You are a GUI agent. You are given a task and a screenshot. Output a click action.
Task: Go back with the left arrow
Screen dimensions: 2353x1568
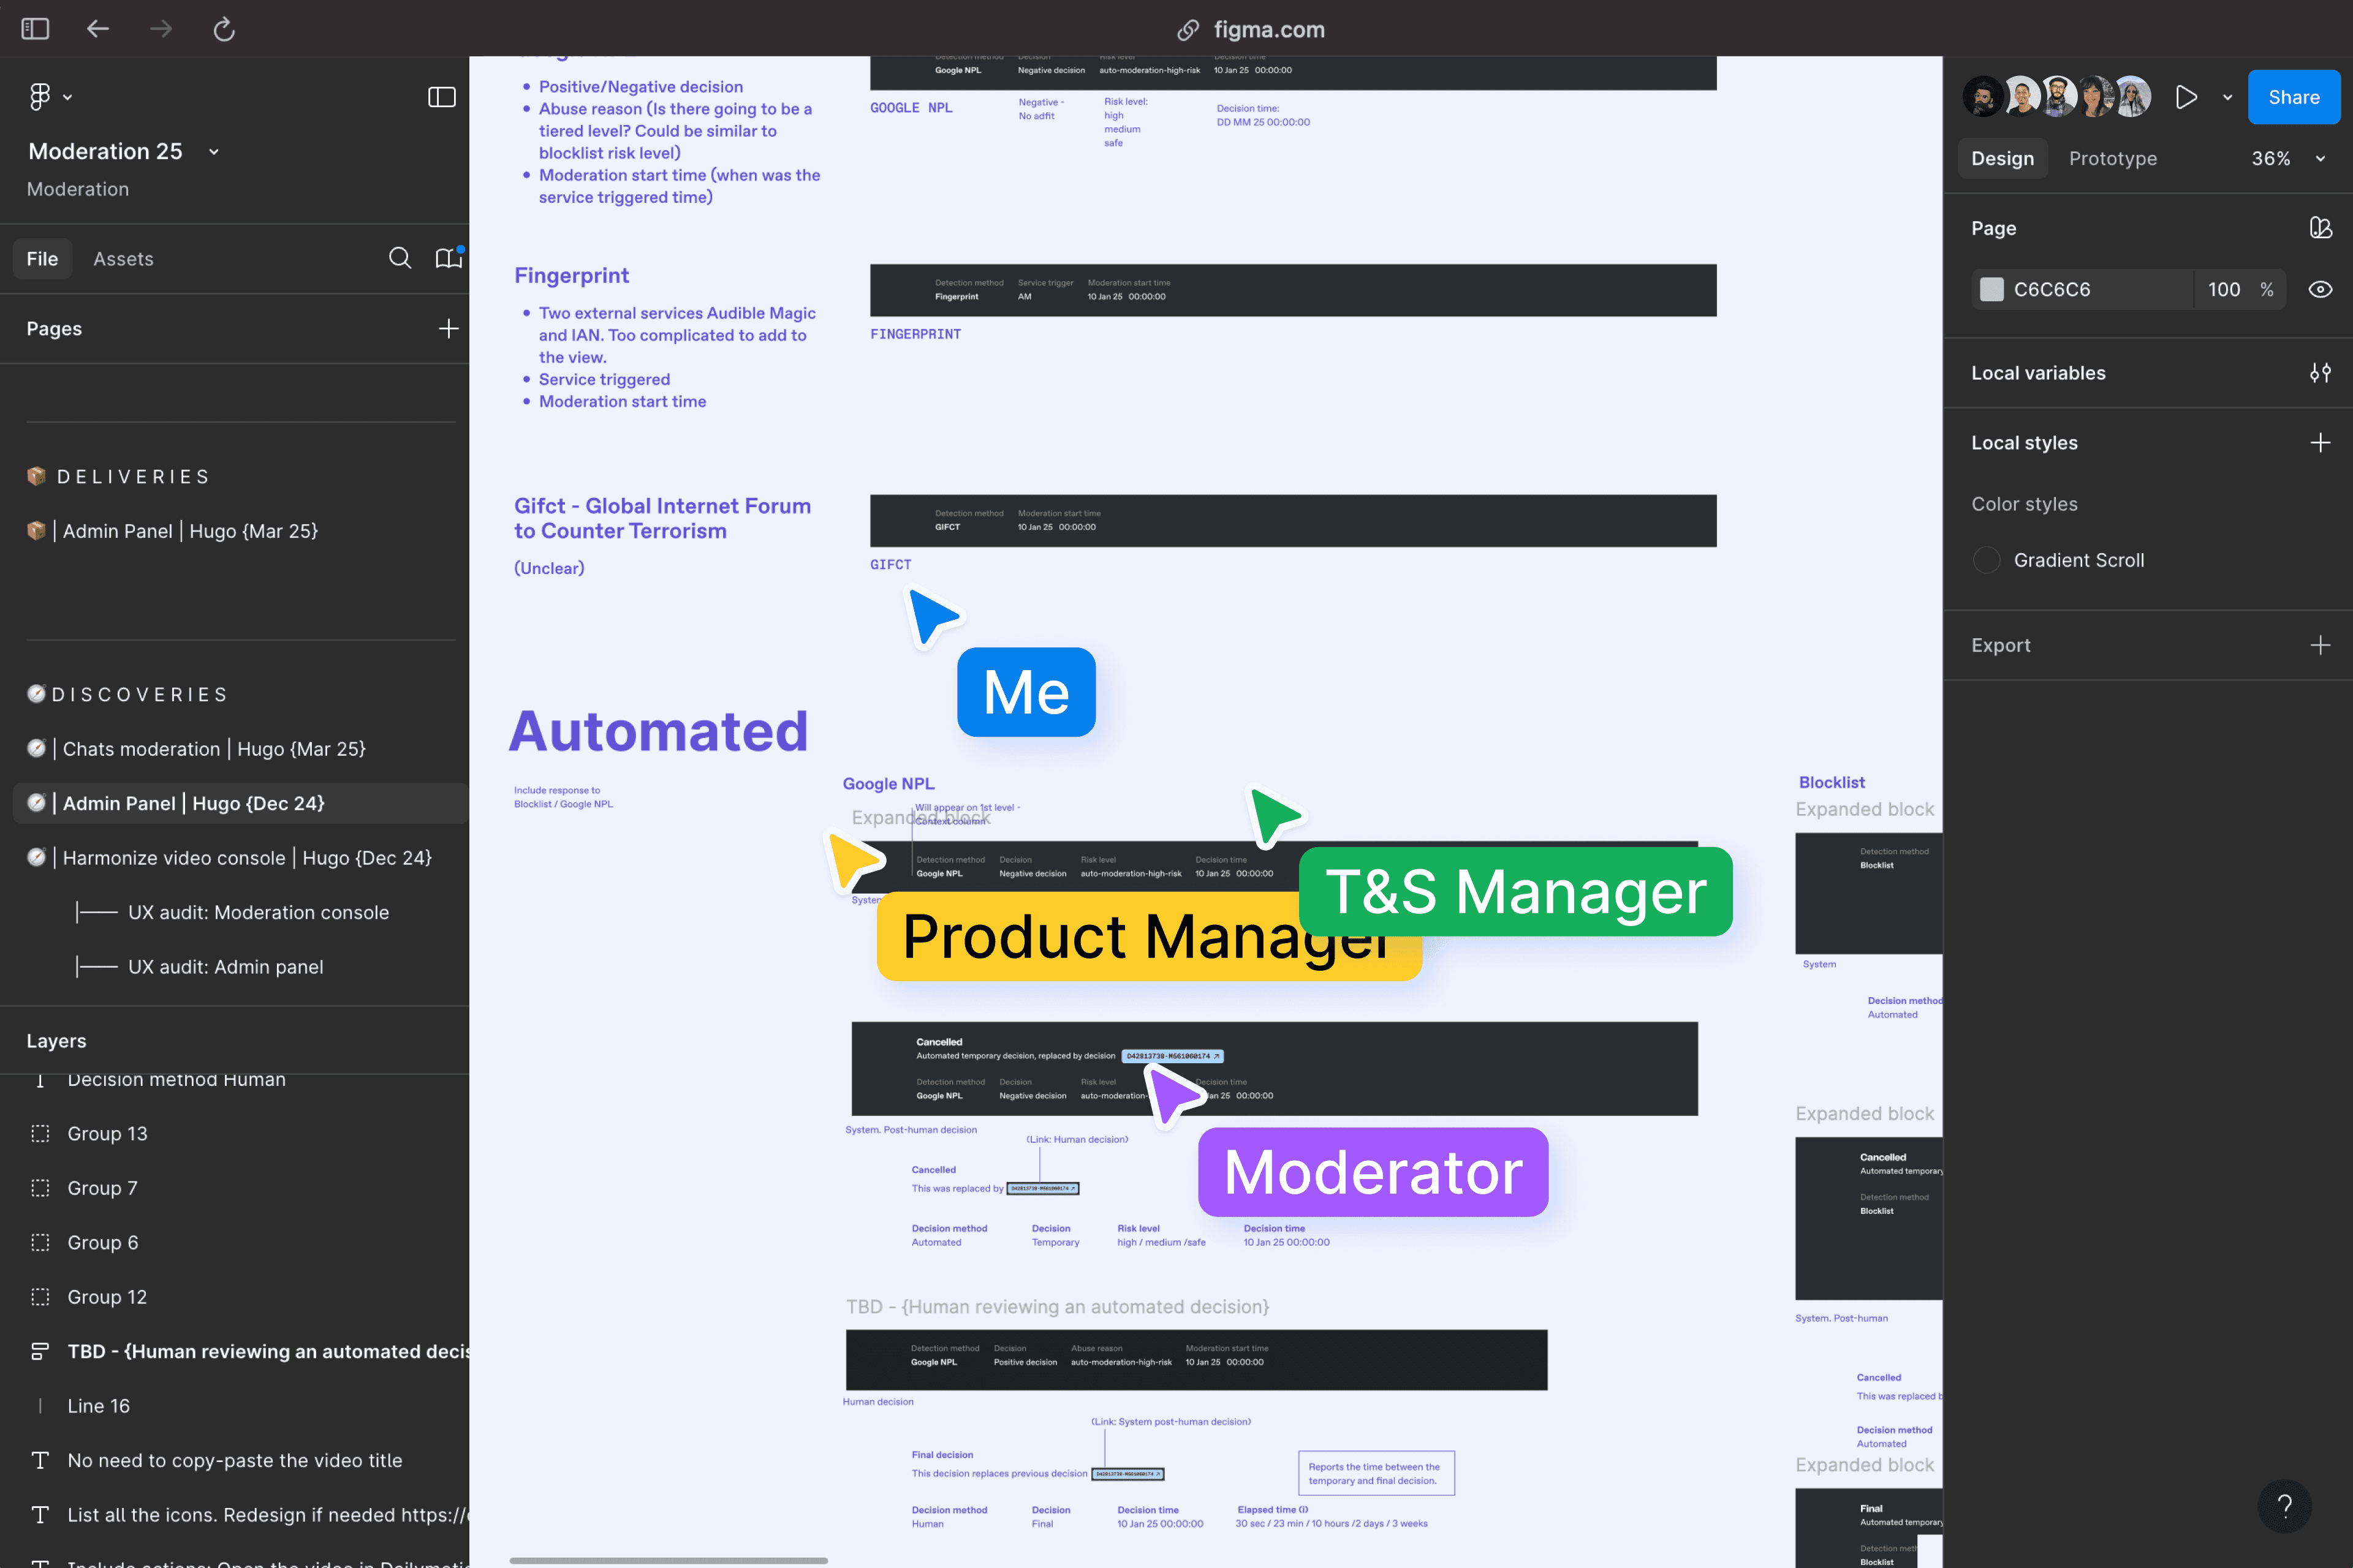pos(97,29)
